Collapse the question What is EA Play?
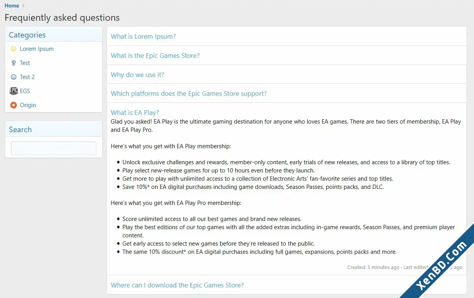474x298 pixels. pos(135,113)
